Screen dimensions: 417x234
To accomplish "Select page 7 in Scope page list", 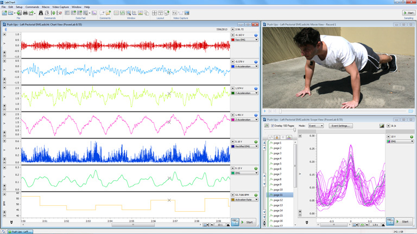I will 277,174.
